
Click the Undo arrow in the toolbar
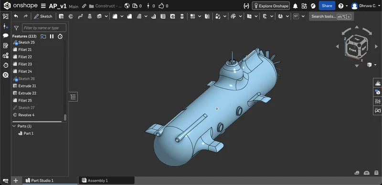click(x=16, y=16)
